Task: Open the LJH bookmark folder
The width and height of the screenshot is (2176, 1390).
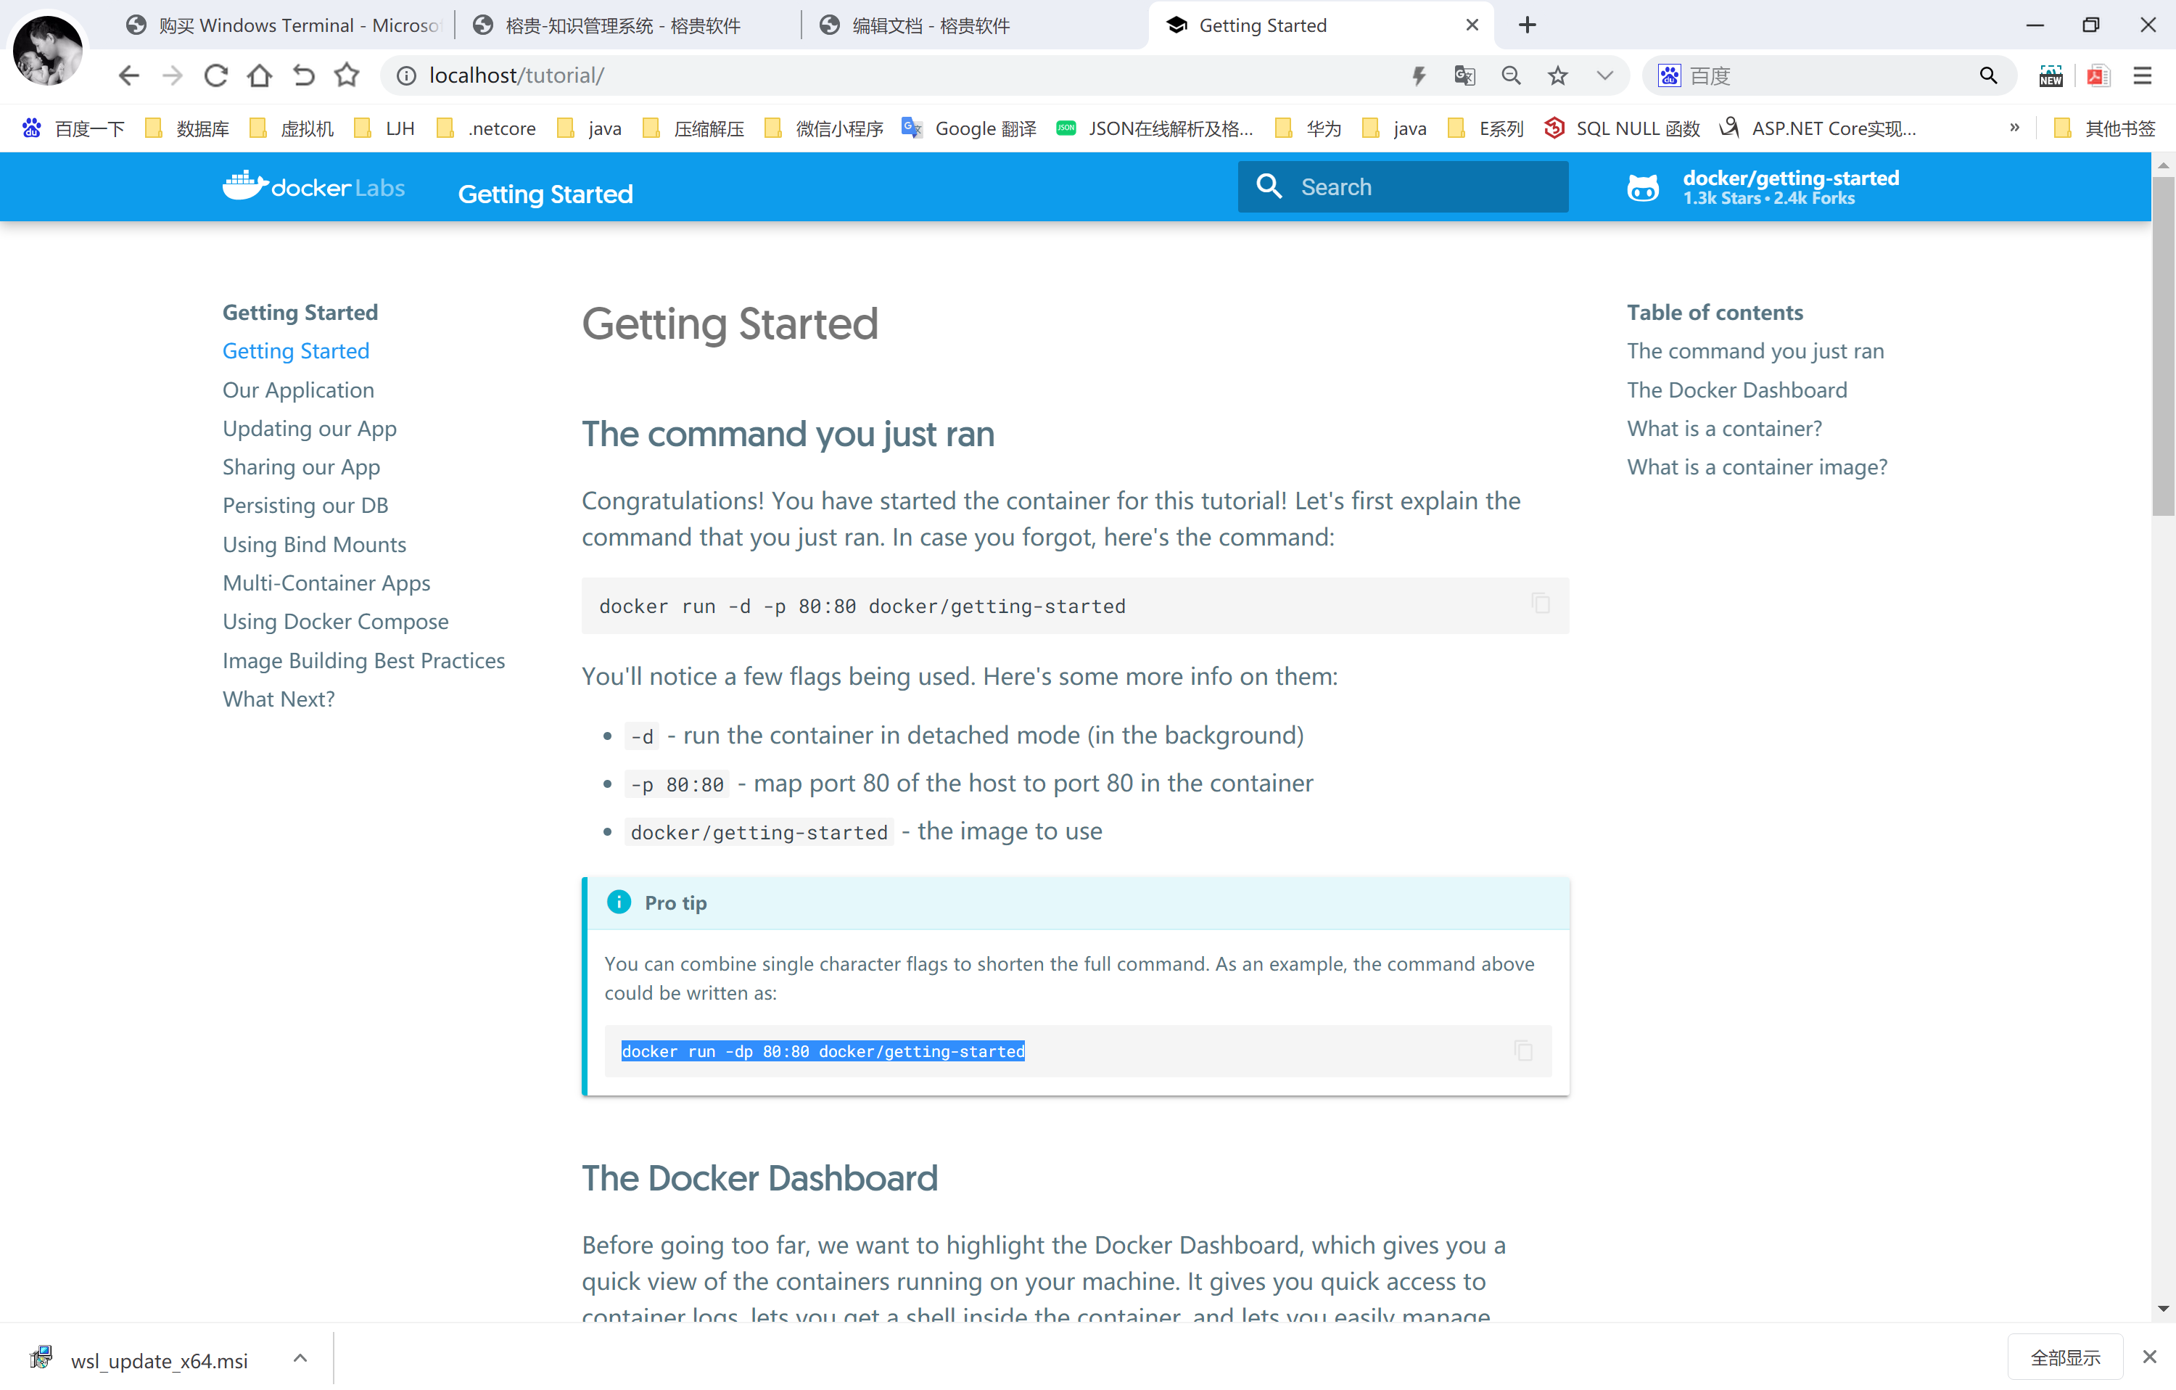Action: click(x=385, y=128)
